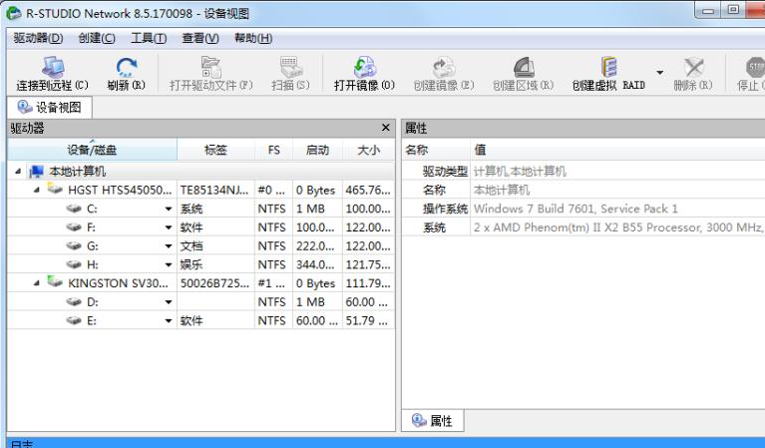Collapse the 本地计算机 tree node
The height and width of the screenshot is (448, 765).
(20, 172)
